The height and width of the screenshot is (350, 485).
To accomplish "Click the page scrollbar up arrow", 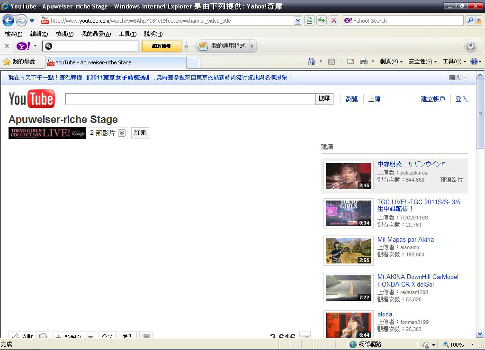I will (x=480, y=75).
